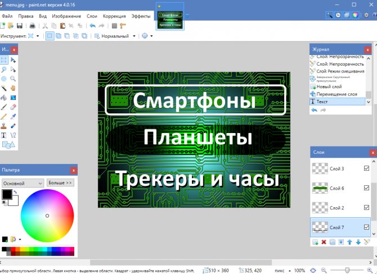The image size is (377, 274).
Task: Toggle visibility checkbox of Слой 6
Action: [366, 188]
